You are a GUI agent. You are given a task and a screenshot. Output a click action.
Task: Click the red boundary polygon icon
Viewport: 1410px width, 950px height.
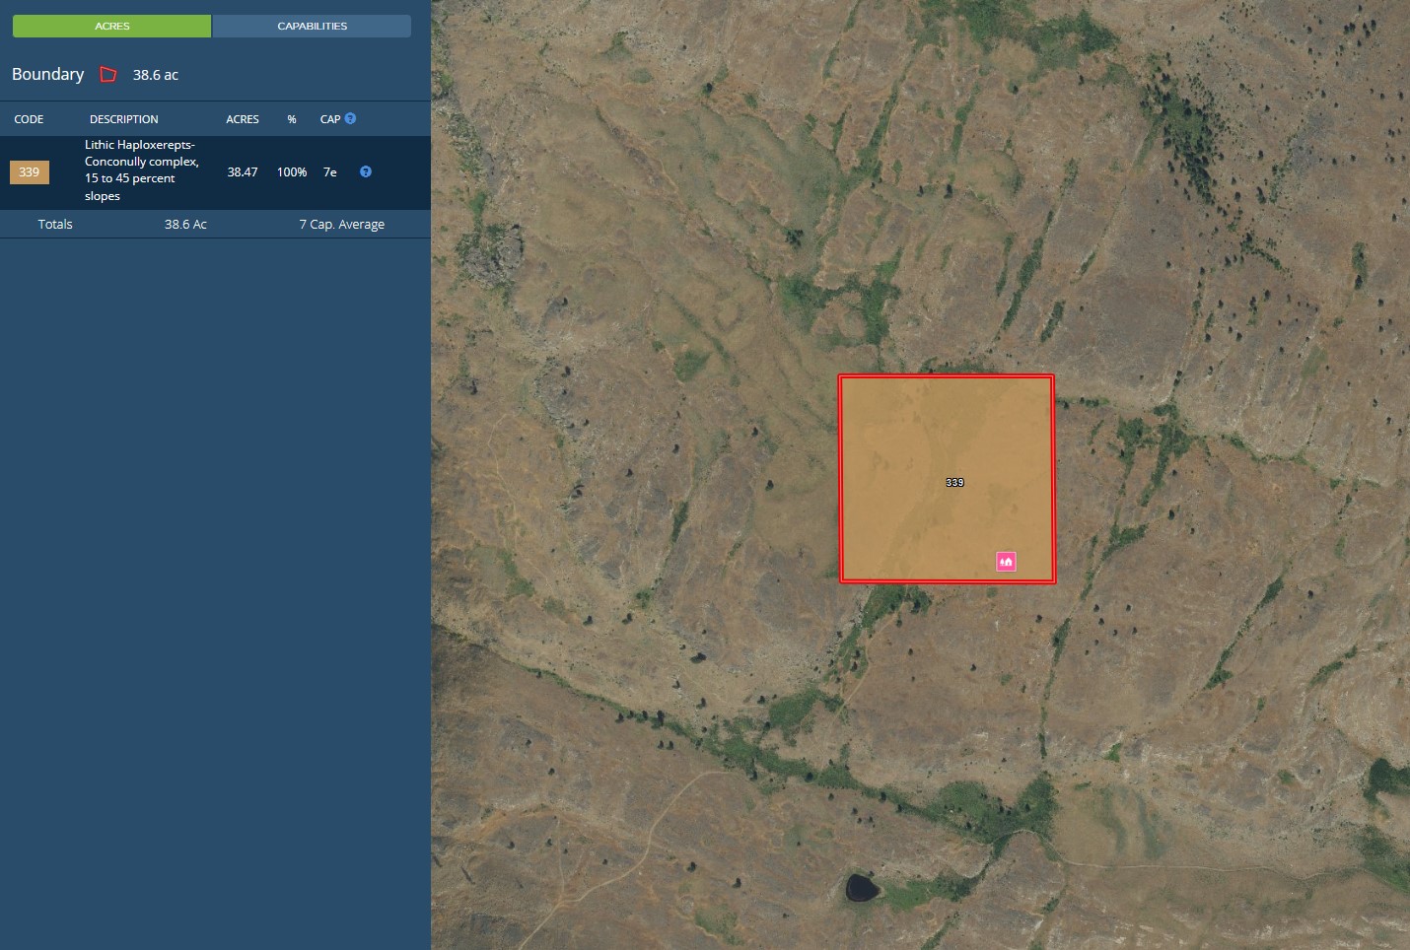[108, 75]
